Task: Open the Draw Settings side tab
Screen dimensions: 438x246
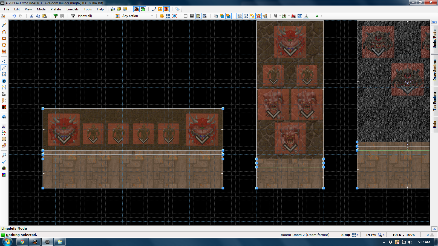Action: point(434,70)
